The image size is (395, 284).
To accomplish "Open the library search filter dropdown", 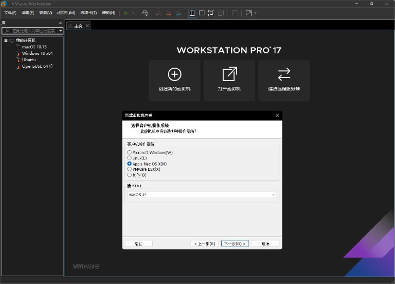I will (x=61, y=31).
